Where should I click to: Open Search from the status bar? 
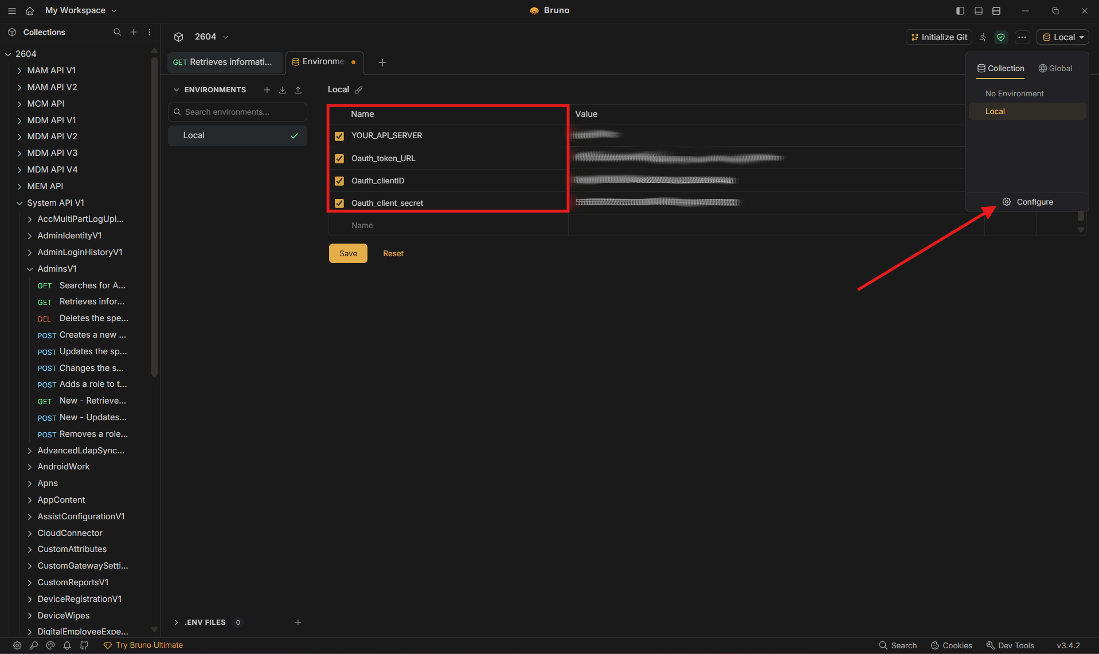pyautogui.click(x=898, y=645)
